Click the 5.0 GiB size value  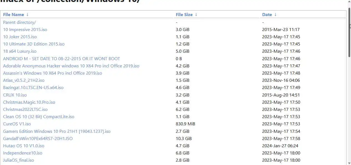(x=182, y=51)
